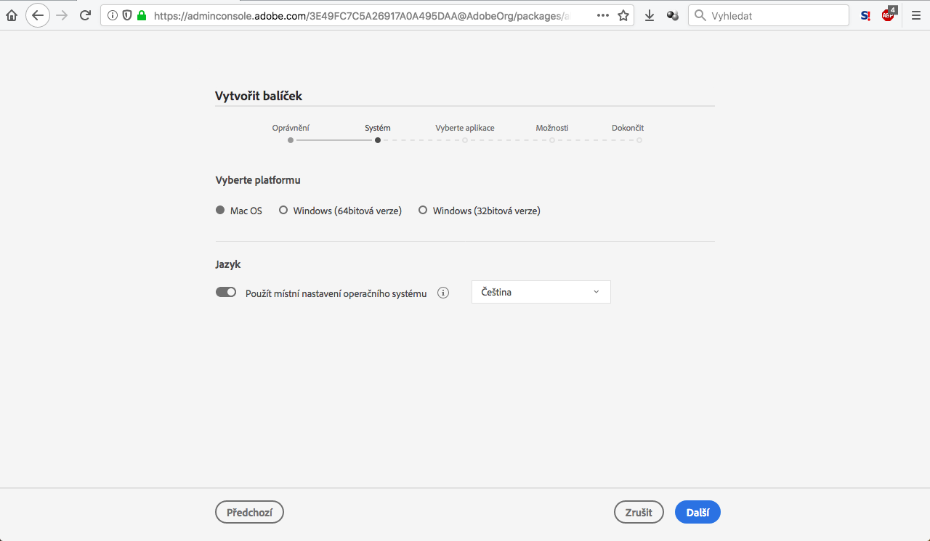Click the green padlock security icon
Image resolution: width=930 pixels, height=541 pixels.
(x=141, y=15)
